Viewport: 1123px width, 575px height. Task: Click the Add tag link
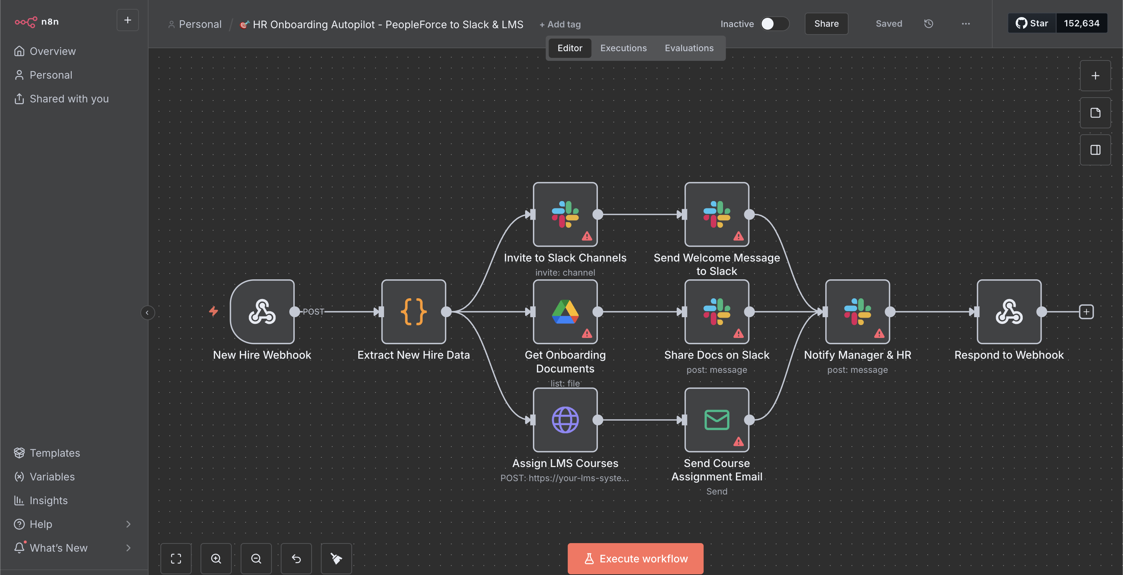point(560,24)
